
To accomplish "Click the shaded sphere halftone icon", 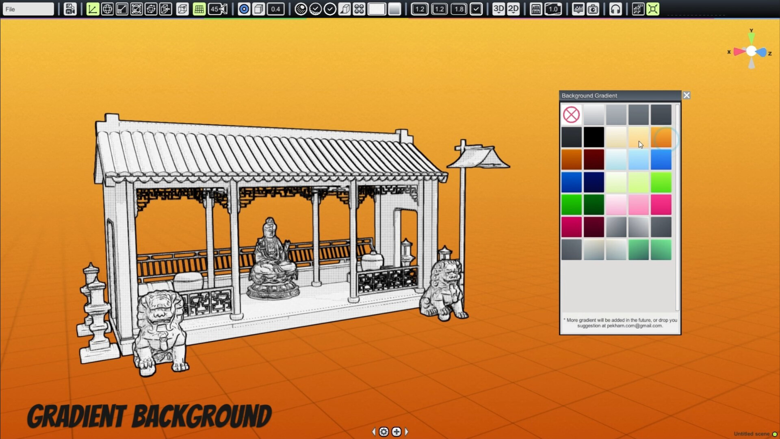I will (x=301, y=9).
